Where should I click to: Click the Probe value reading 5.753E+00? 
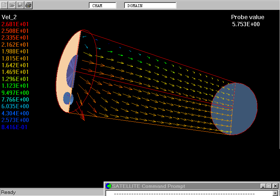point(246,24)
